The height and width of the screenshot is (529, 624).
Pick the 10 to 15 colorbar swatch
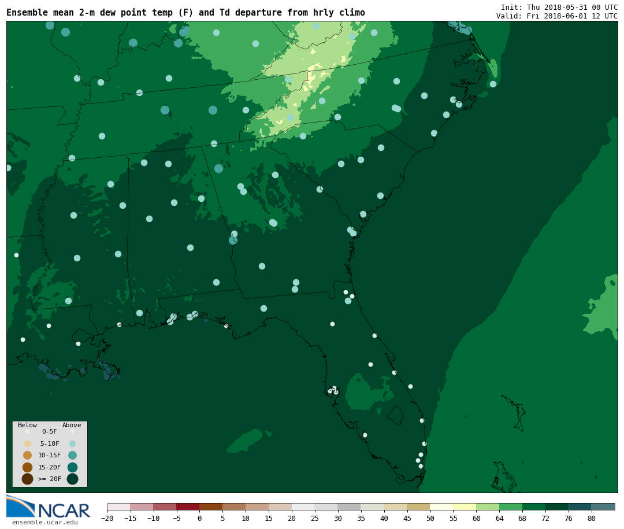point(258,506)
